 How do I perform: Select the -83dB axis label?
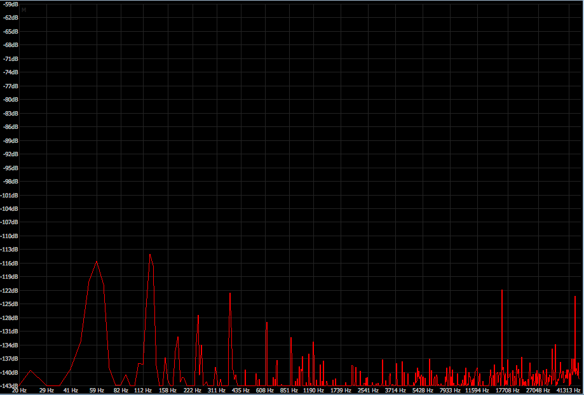pyautogui.click(x=10, y=113)
